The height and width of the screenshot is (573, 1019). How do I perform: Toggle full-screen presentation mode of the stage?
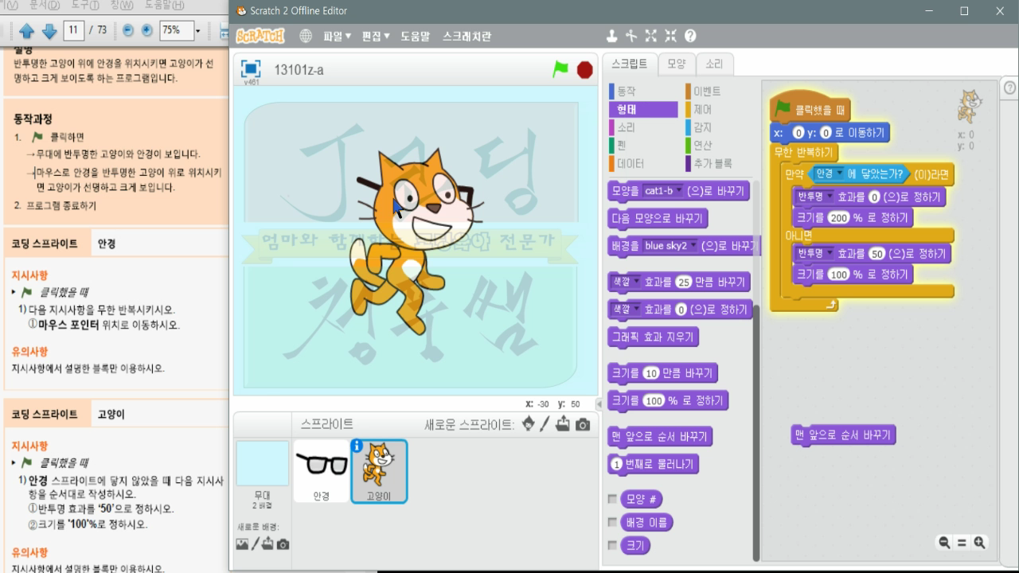tap(251, 69)
